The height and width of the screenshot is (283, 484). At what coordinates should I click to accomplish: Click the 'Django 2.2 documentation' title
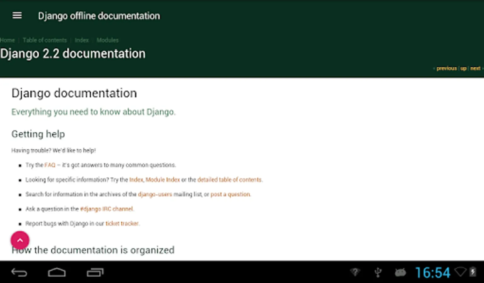(73, 54)
